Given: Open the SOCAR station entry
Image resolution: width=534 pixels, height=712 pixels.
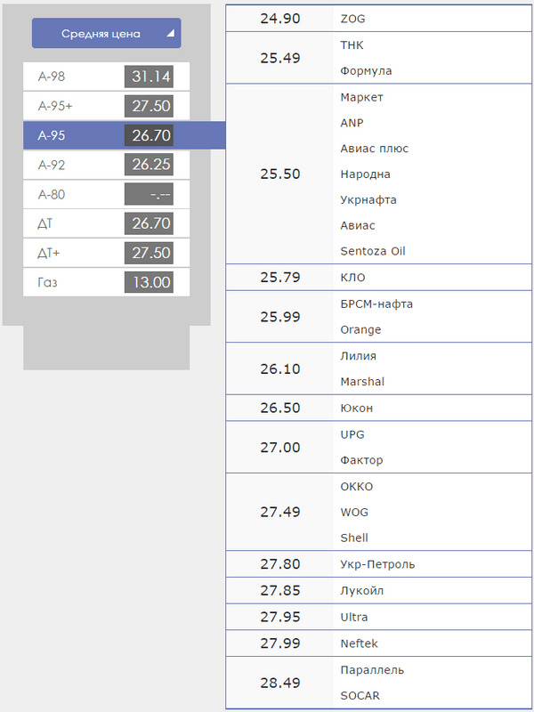Looking at the screenshot, I should [360, 695].
